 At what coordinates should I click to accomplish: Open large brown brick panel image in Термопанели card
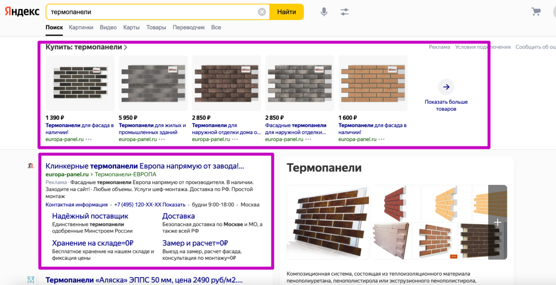[327, 222]
